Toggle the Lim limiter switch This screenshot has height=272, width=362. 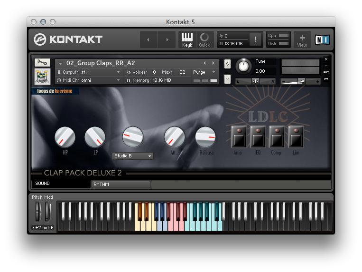(x=296, y=137)
